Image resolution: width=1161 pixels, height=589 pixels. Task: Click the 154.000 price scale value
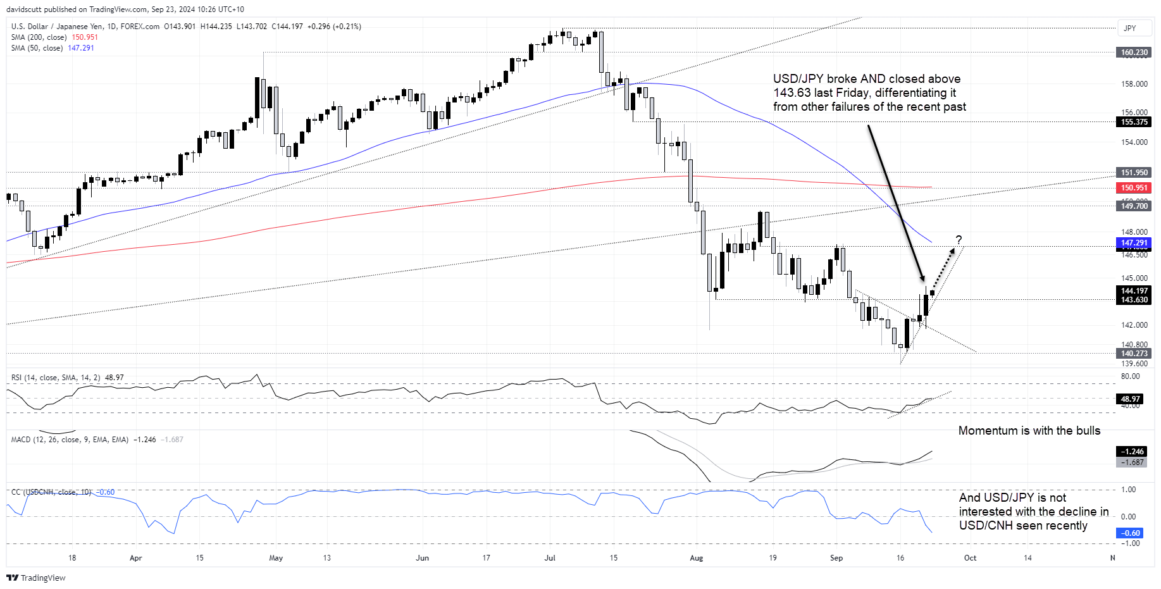tap(1134, 142)
